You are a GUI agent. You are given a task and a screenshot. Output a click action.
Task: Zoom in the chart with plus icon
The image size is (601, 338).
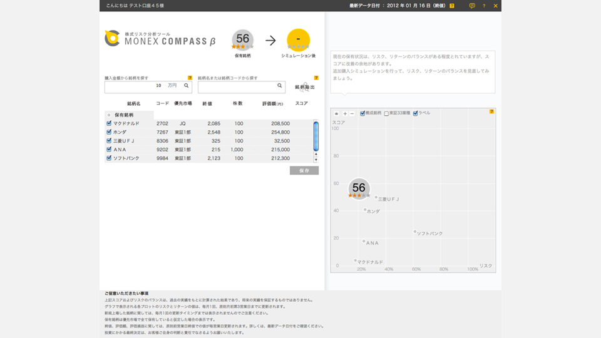click(x=345, y=113)
